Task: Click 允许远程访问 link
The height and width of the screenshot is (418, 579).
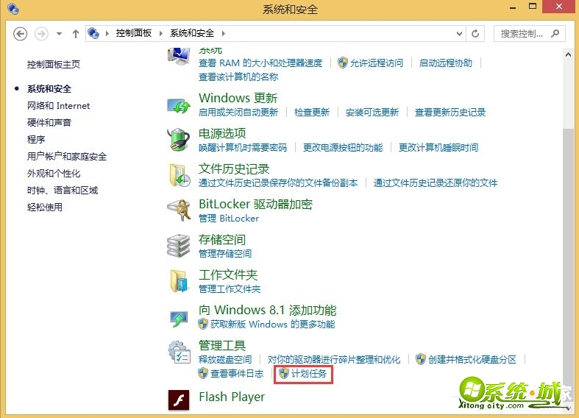Action: (376, 63)
